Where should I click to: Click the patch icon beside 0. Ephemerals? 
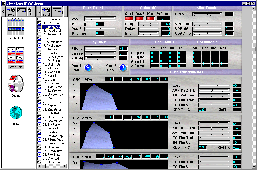39,19
